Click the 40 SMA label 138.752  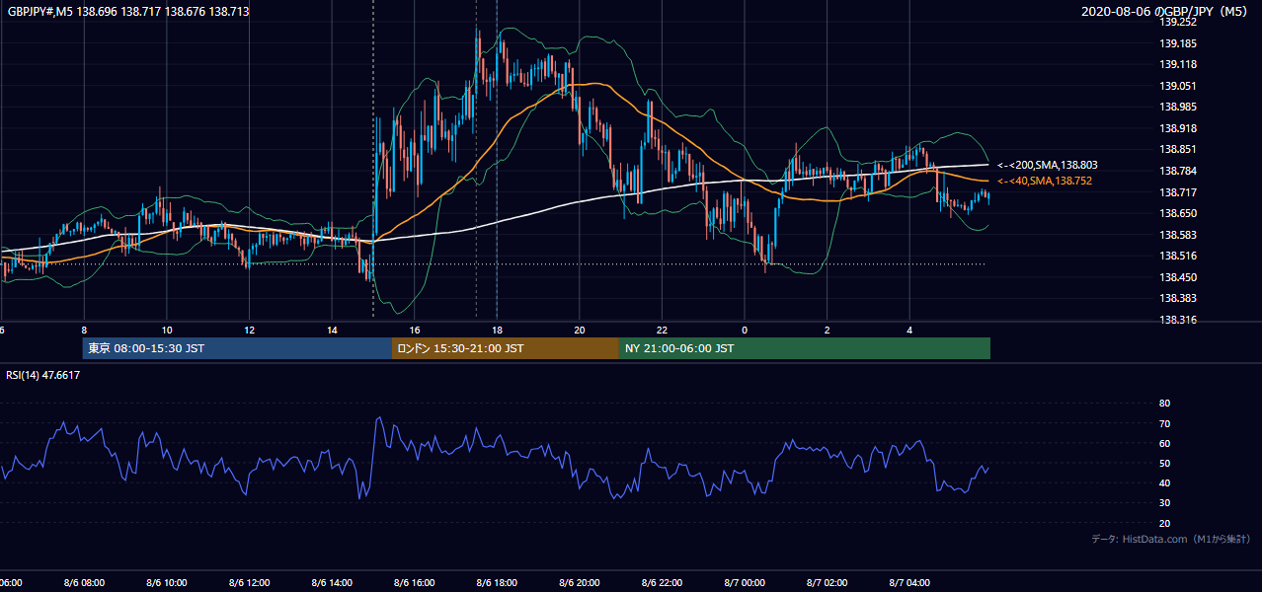[x=1044, y=182]
